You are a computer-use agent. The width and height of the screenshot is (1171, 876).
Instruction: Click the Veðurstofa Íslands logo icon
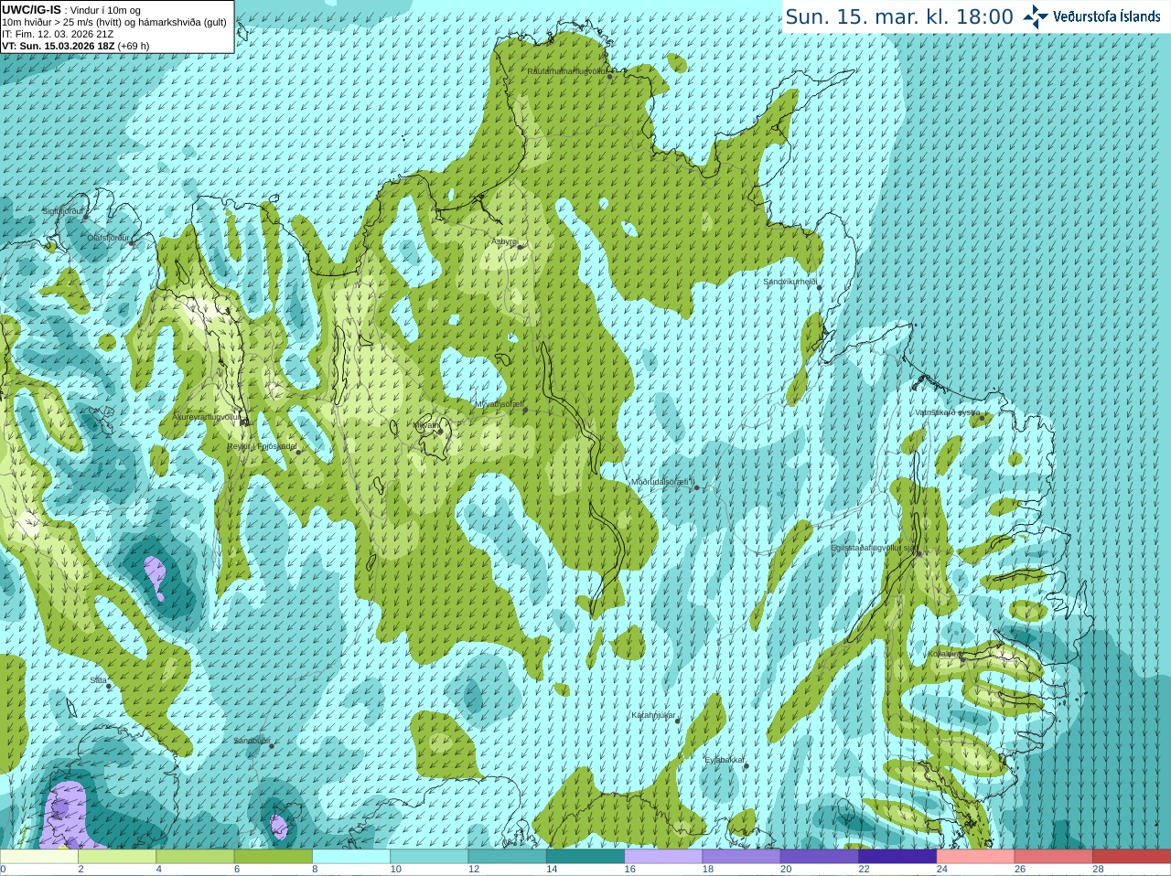click(x=1036, y=16)
